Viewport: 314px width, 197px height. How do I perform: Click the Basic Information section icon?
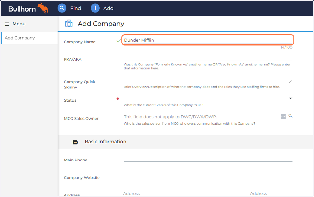75,142
